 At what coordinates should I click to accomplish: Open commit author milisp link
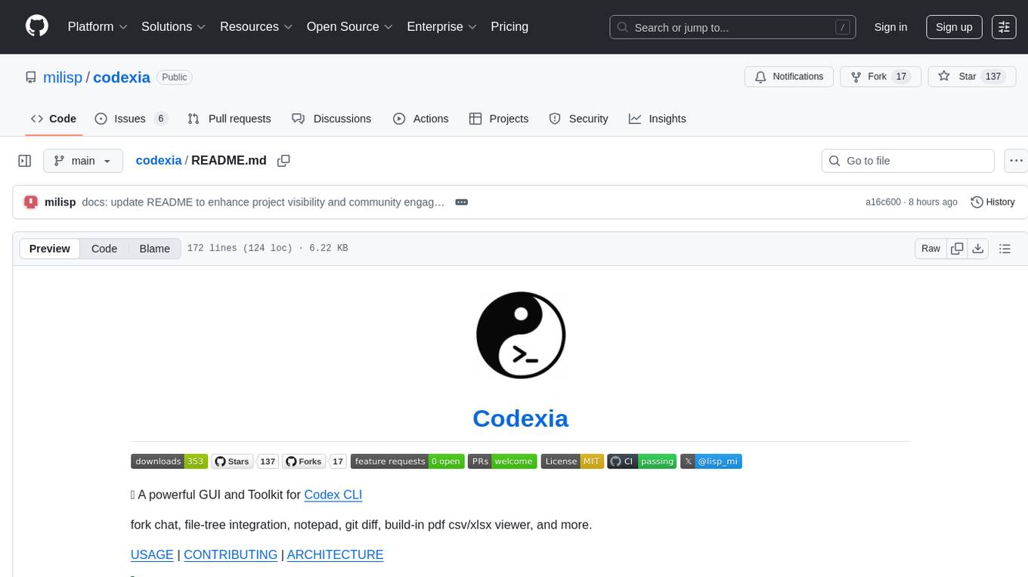[x=60, y=202]
